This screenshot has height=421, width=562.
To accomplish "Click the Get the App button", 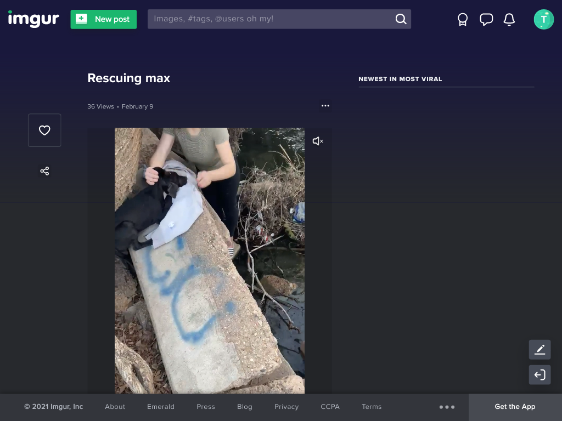I will pos(515,407).
